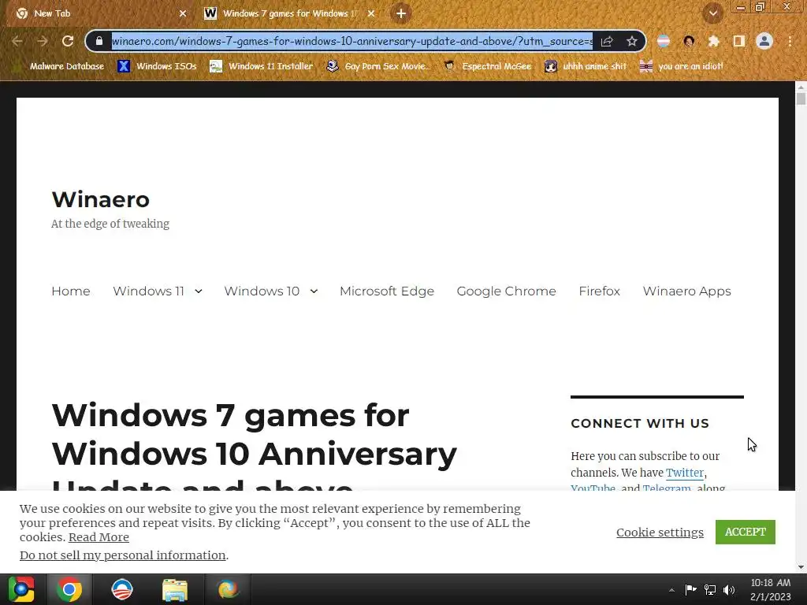
Task: Open the Windows 11 menu item
Action: (x=148, y=291)
